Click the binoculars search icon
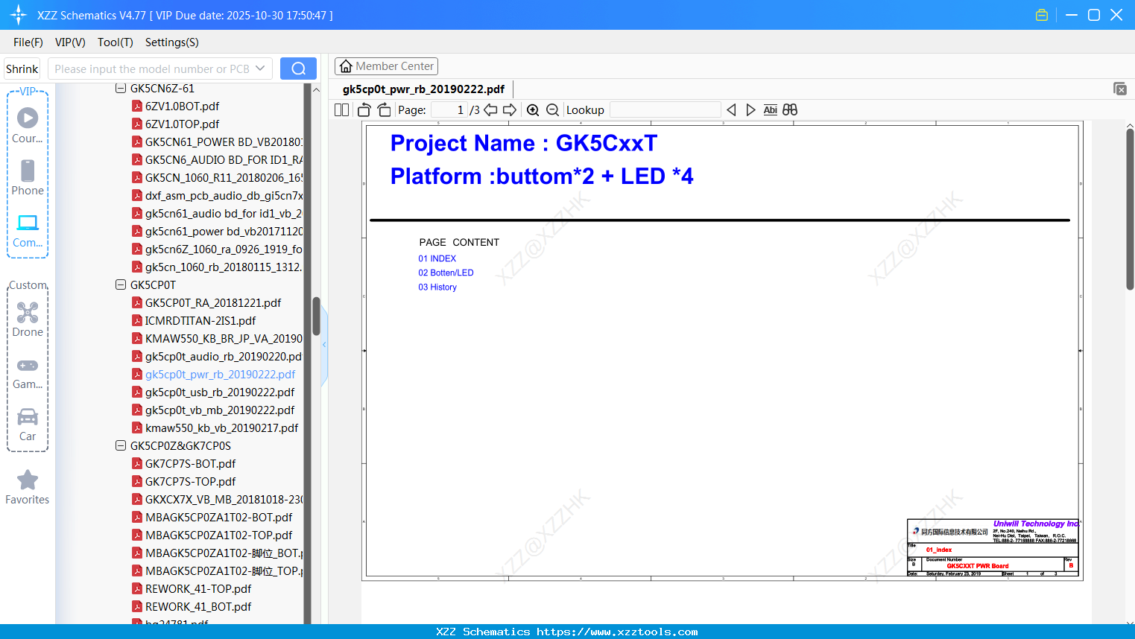This screenshot has width=1135, height=639. pos(790,110)
